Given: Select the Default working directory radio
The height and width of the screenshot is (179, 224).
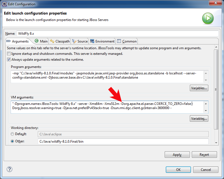Looking at the screenshot, I should (x=12, y=134).
